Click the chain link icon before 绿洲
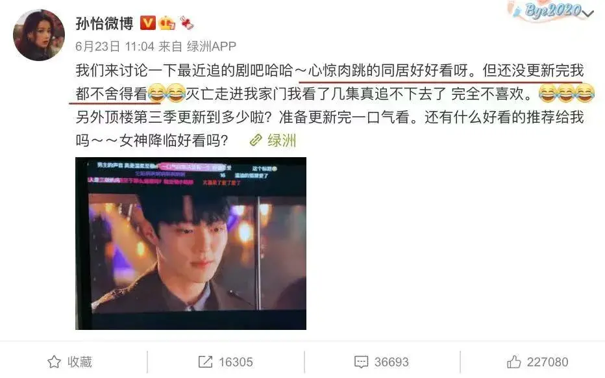Image resolution: width=605 pixels, height=378 pixels. (x=256, y=140)
